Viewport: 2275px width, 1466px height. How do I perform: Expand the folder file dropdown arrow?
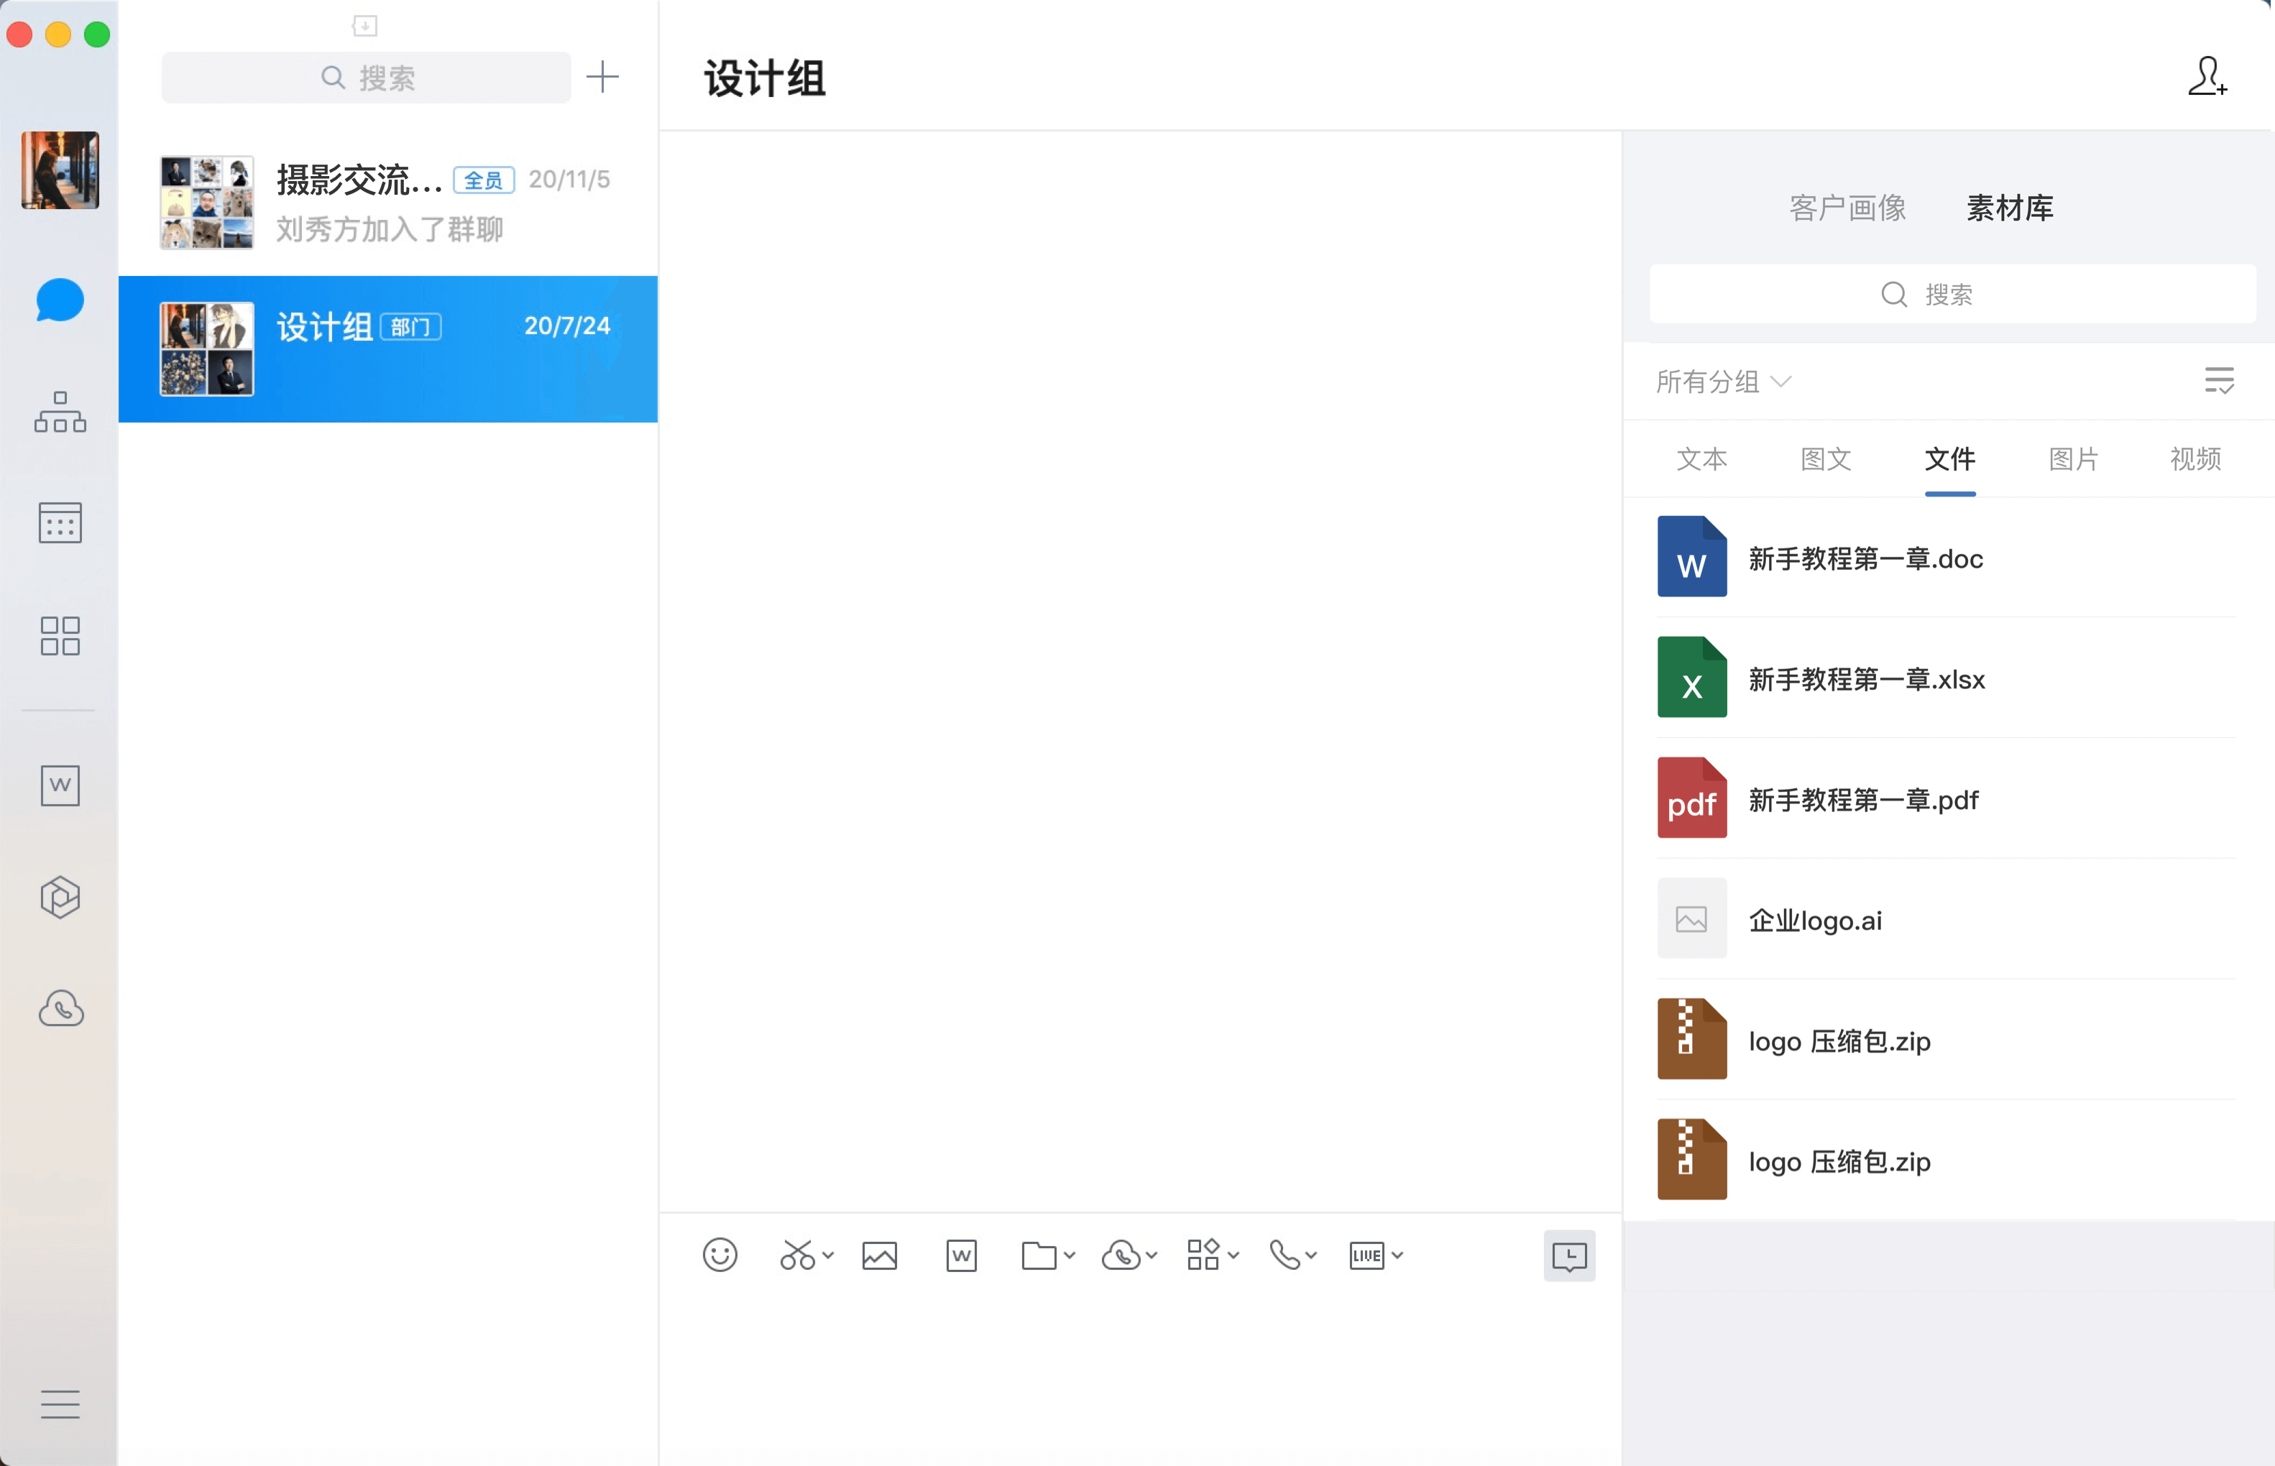[x=1070, y=1255]
